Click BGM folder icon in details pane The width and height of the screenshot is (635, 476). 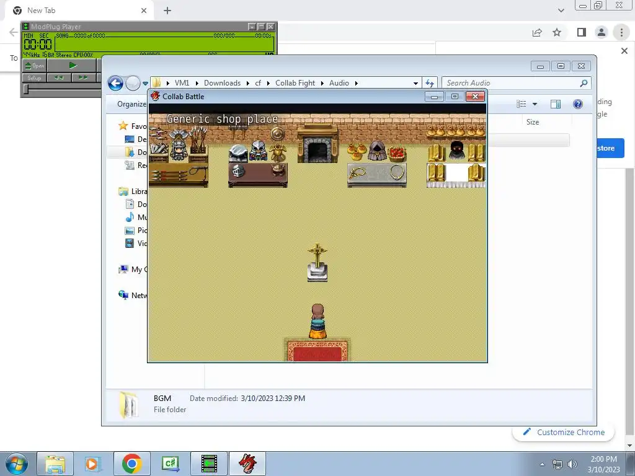pos(129,404)
